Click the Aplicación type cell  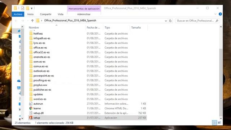point(111,118)
